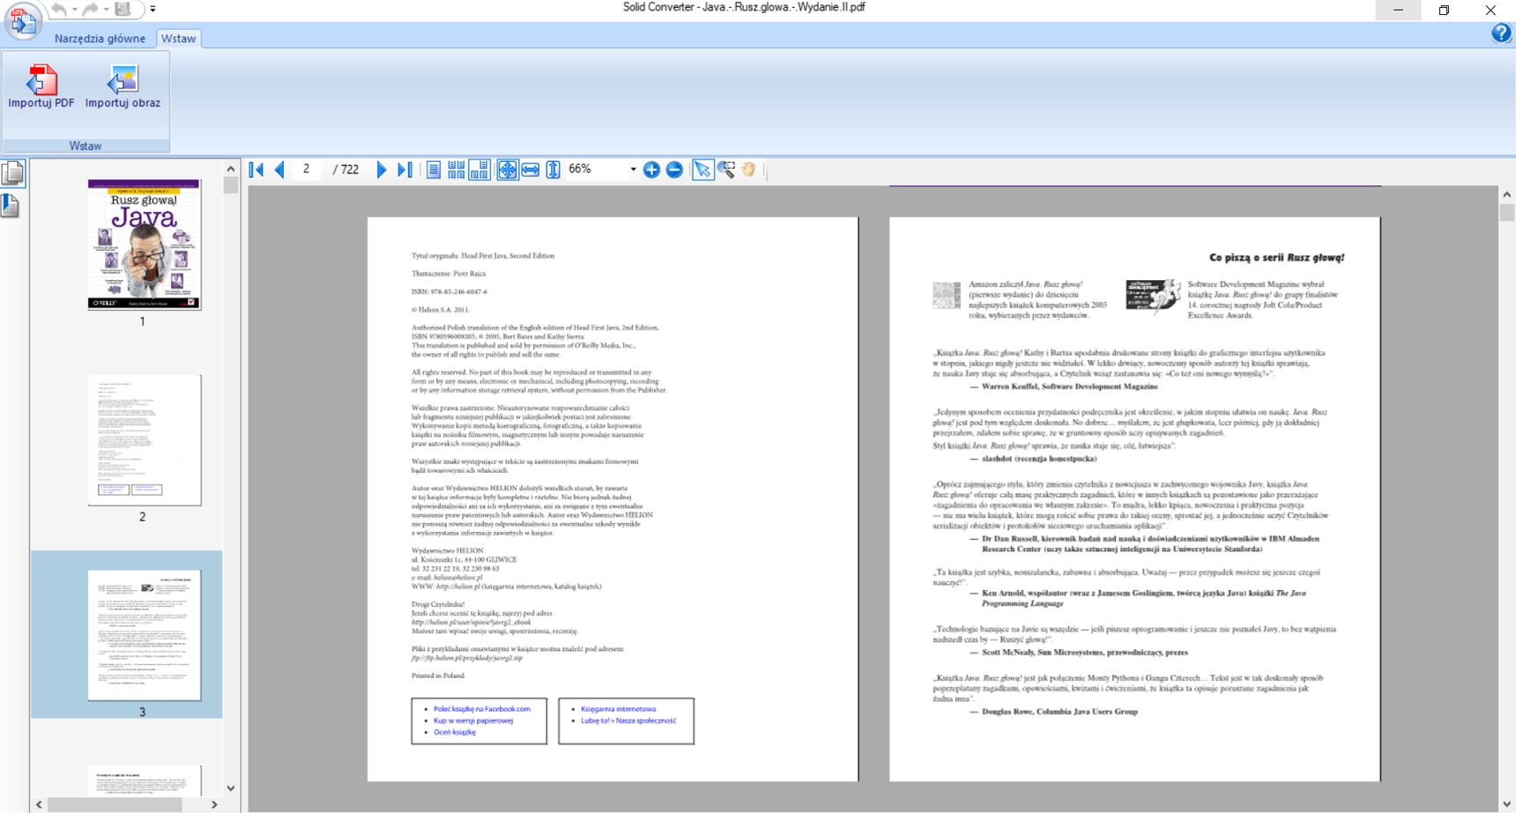The width and height of the screenshot is (1516, 819).
Task: Select the hand pan tool
Action: [748, 170]
